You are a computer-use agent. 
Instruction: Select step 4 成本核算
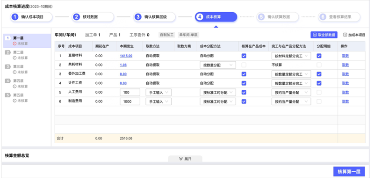pos(216,17)
